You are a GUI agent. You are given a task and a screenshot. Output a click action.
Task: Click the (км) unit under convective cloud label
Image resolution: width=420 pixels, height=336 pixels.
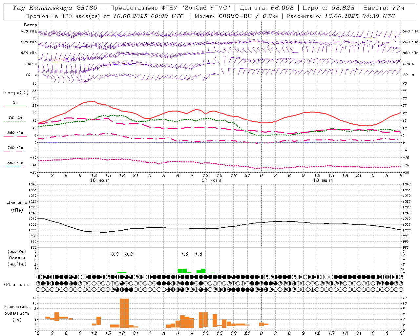pyautogui.click(x=17, y=320)
